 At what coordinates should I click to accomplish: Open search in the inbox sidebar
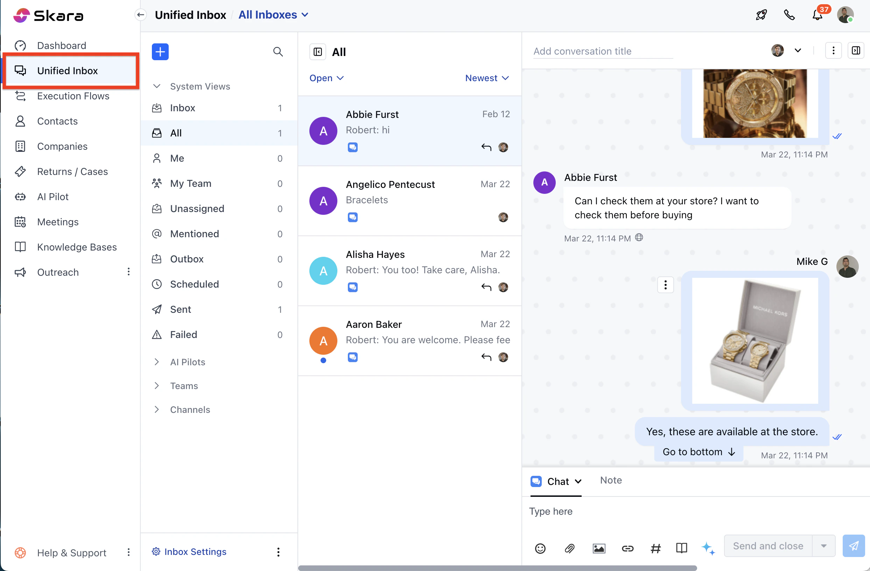pyautogui.click(x=278, y=51)
